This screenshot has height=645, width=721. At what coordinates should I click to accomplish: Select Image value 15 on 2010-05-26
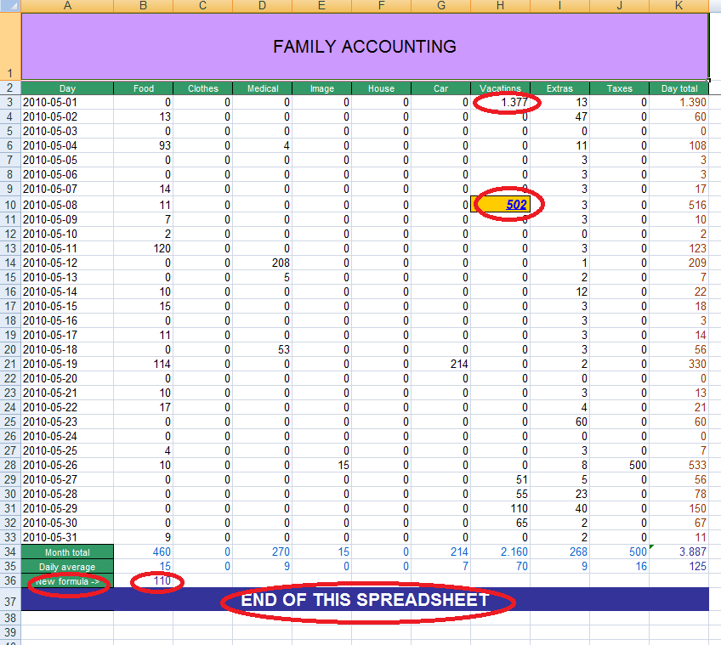coord(322,465)
